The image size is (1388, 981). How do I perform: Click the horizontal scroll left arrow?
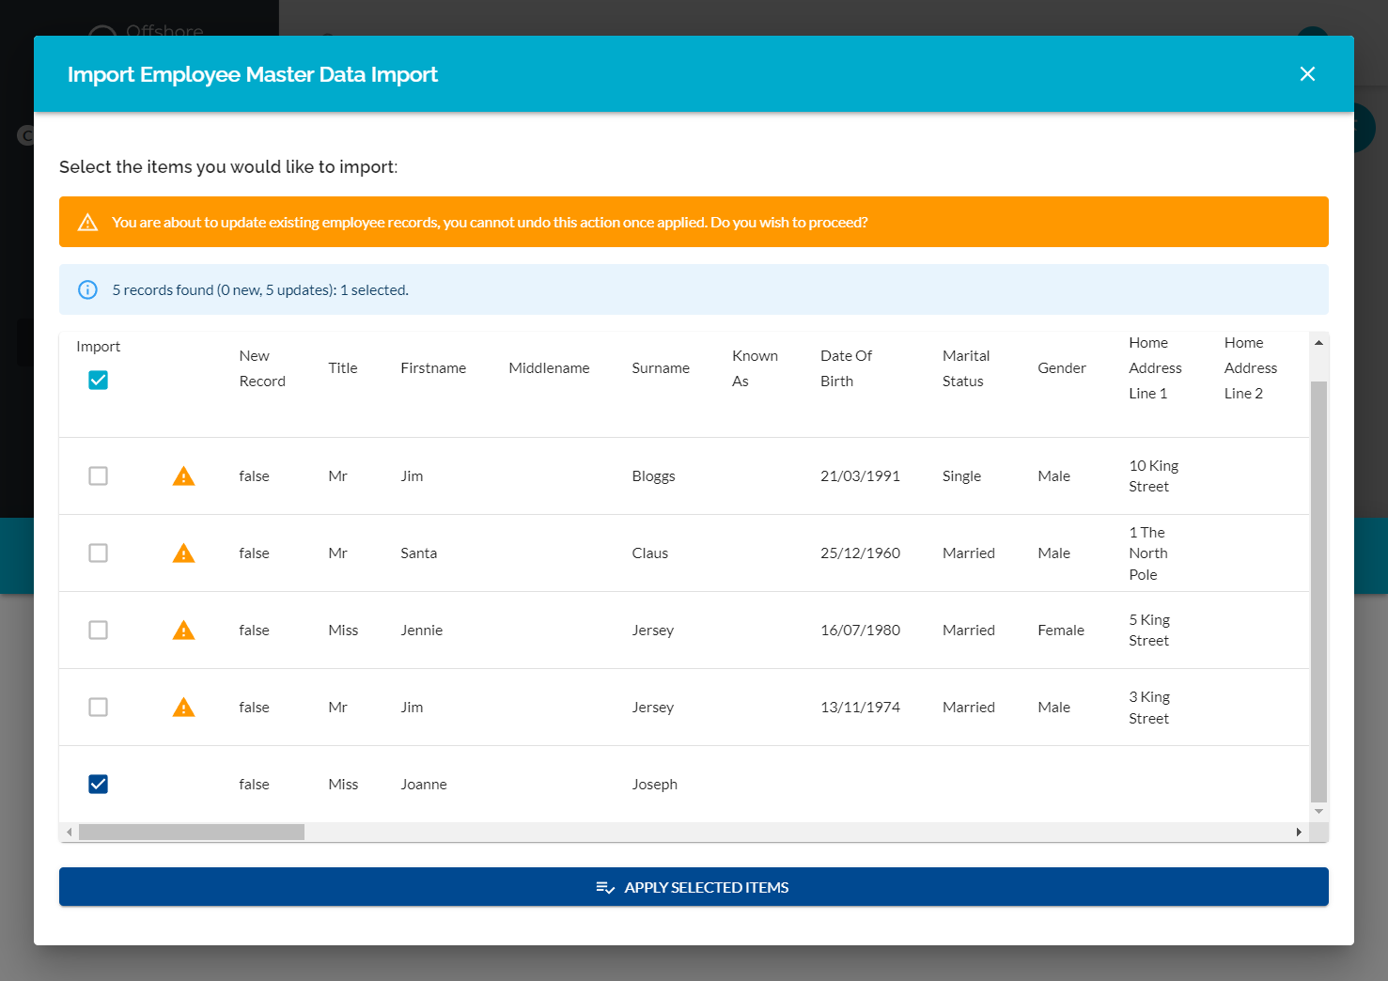point(70,833)
